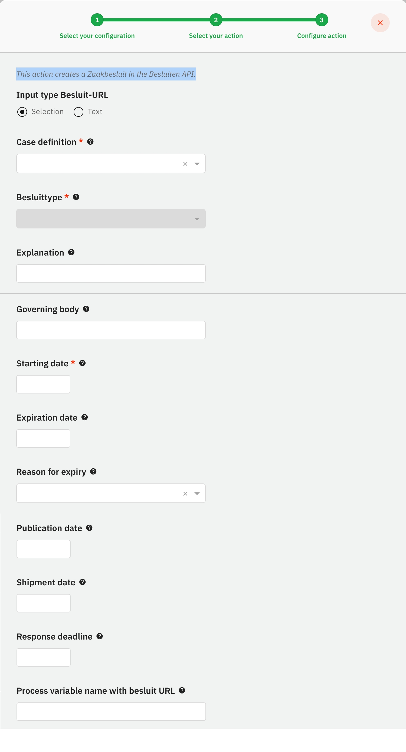Choose Text as Besluit-URL input type
406x752 pixels.
[78, 112]
